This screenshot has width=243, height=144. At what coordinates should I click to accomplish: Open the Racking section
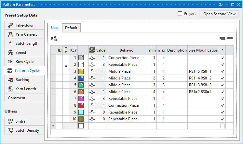point(24,80)
